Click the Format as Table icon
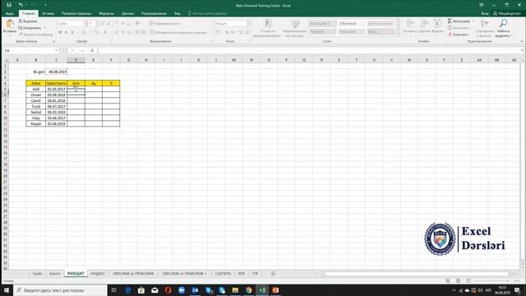The image size is (526, 296). (296, 24)
